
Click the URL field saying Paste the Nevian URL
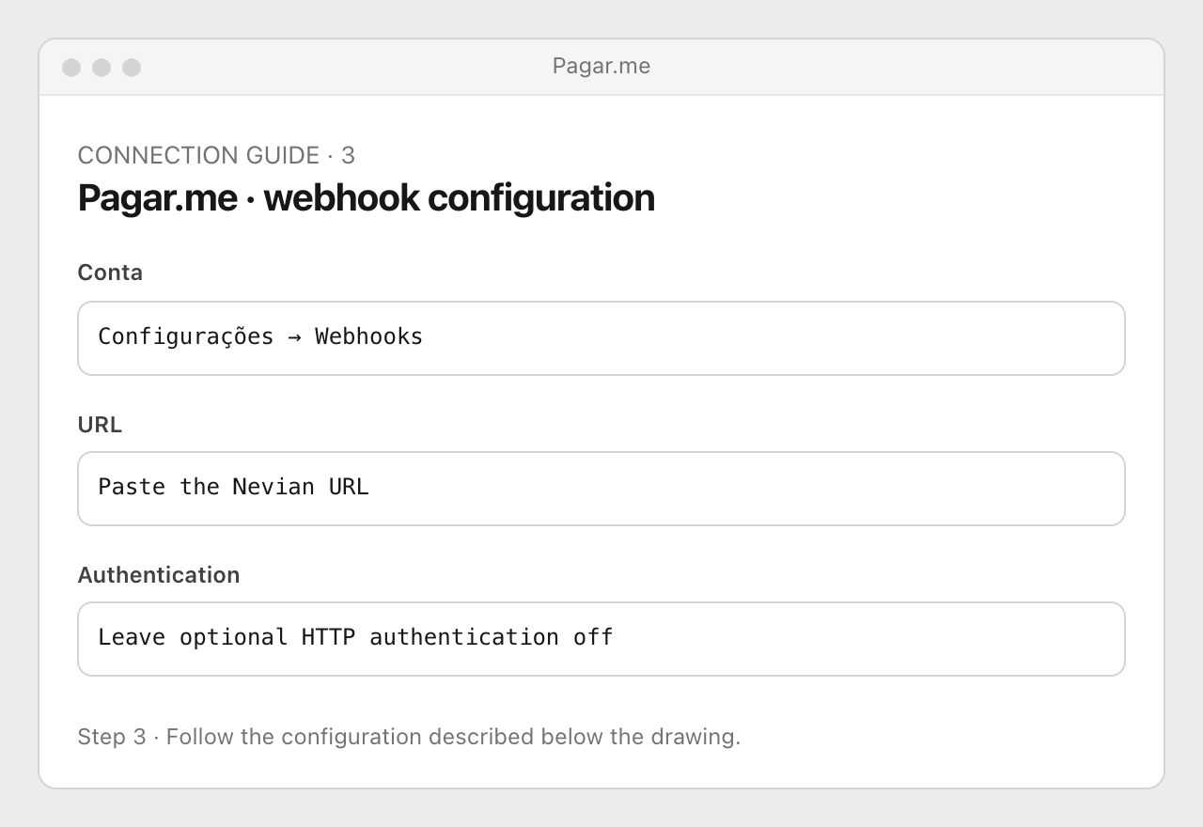coord(601,489)
